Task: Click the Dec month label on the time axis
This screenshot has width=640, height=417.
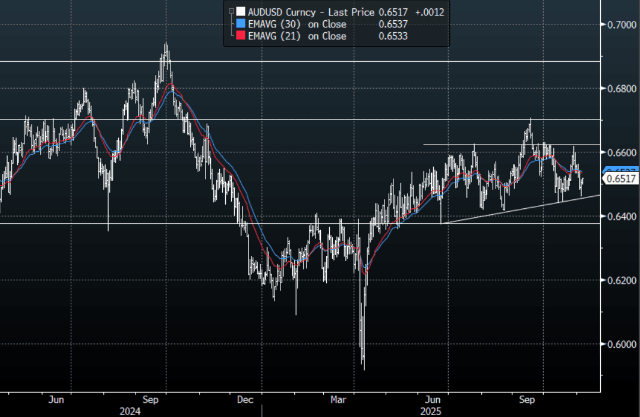Action: point(245,400)
